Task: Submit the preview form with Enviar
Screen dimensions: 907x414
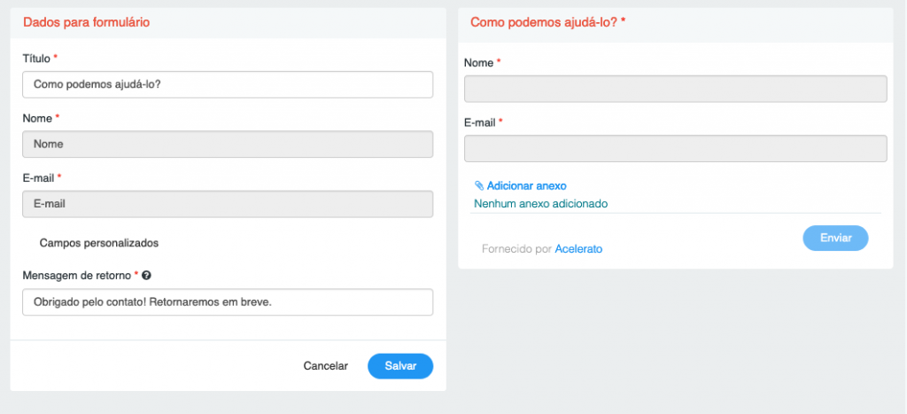Action: (x=835, y=238)
